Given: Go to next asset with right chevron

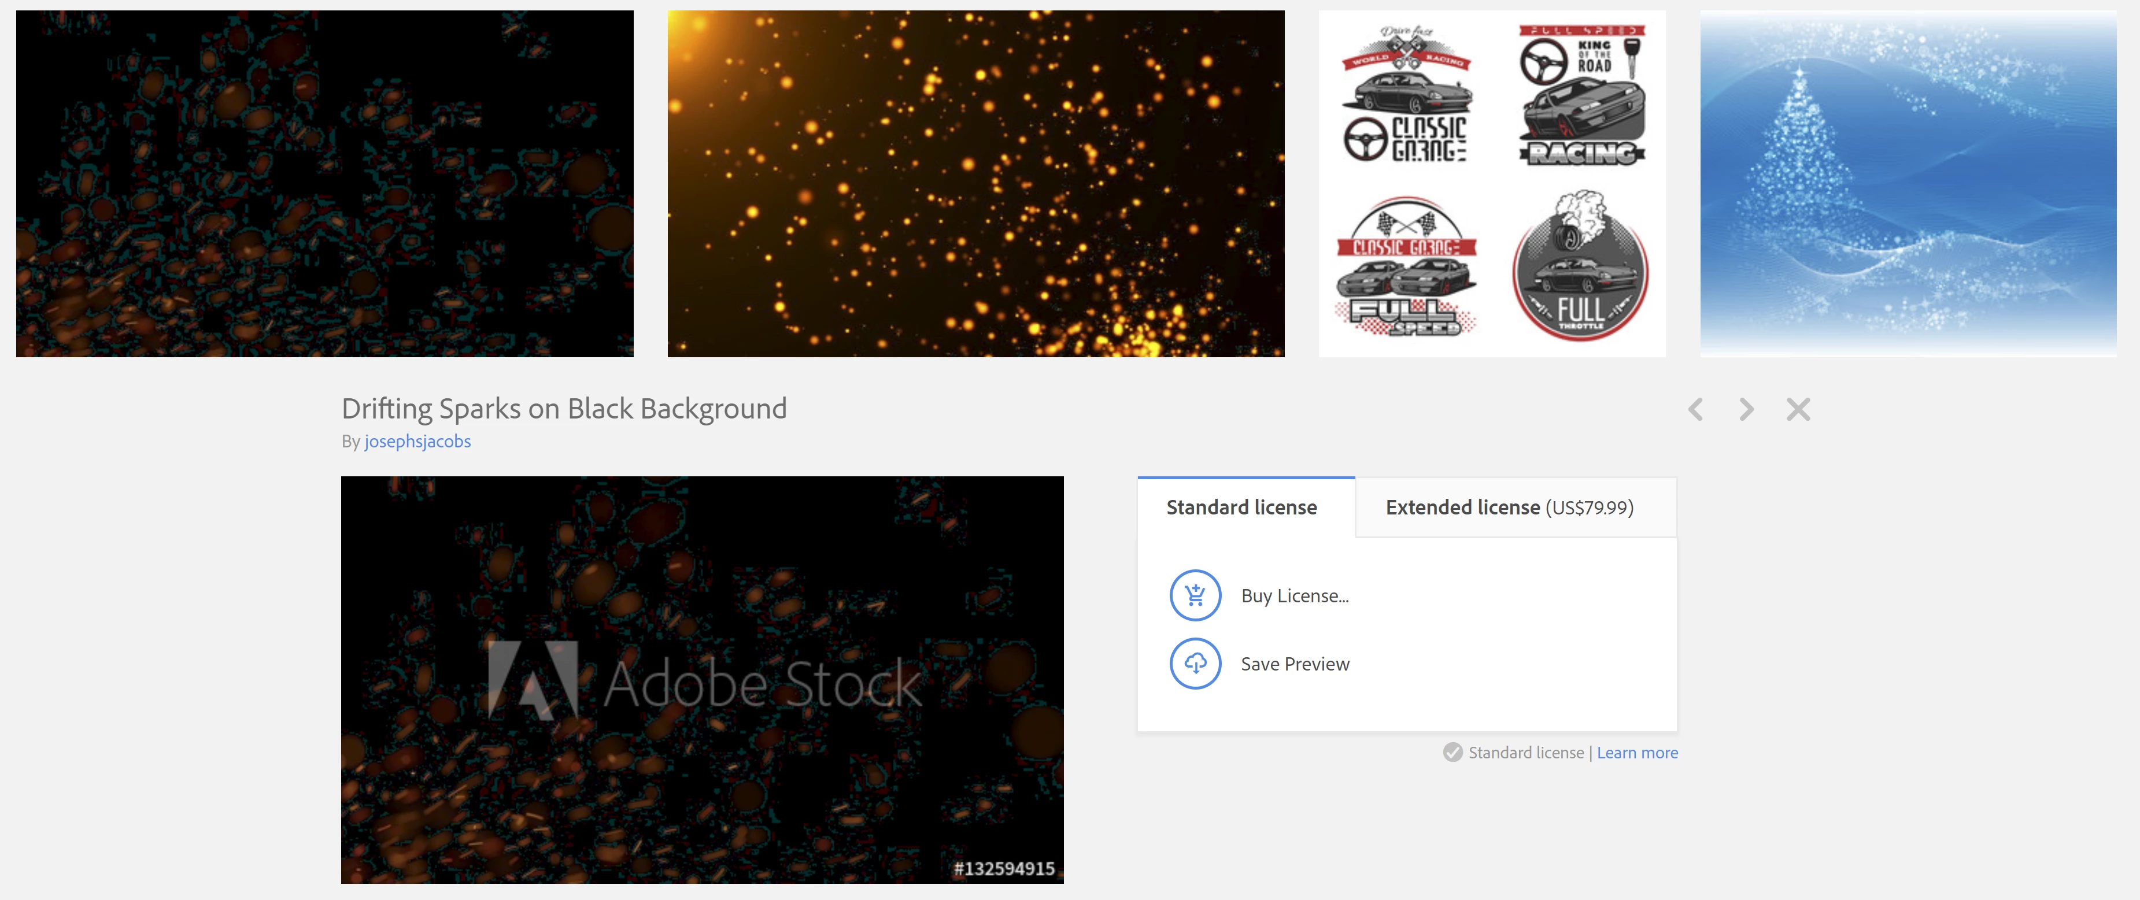Looking at the screenshot, I should (1746, 409).
